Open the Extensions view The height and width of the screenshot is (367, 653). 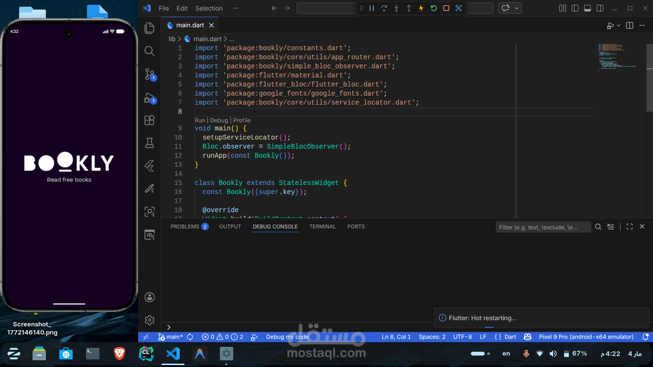(149, 120)
